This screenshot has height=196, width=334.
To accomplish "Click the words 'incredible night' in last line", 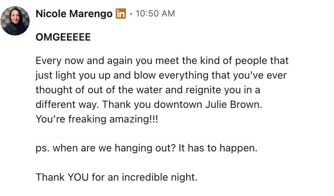I will [x=160, y=177].
